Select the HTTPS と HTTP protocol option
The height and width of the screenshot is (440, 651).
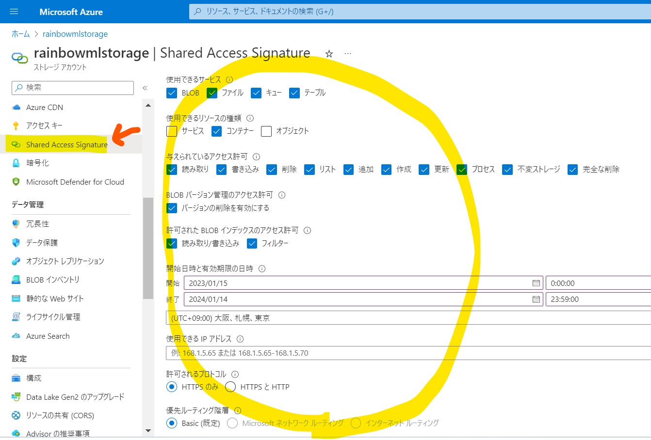(x=230, y=387)
